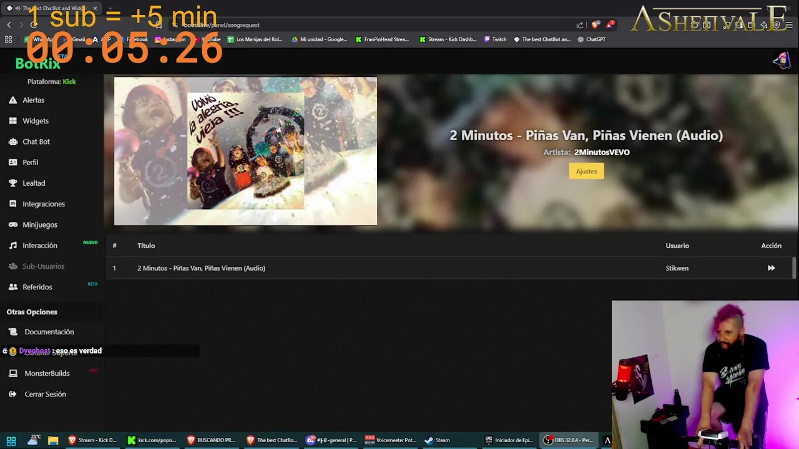Click the Título column header
This screenshot has height=449, width=799.
[146, 246]
